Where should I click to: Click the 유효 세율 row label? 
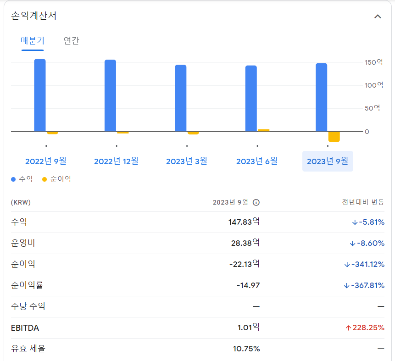pyautogui.click(x=28, y=349)
